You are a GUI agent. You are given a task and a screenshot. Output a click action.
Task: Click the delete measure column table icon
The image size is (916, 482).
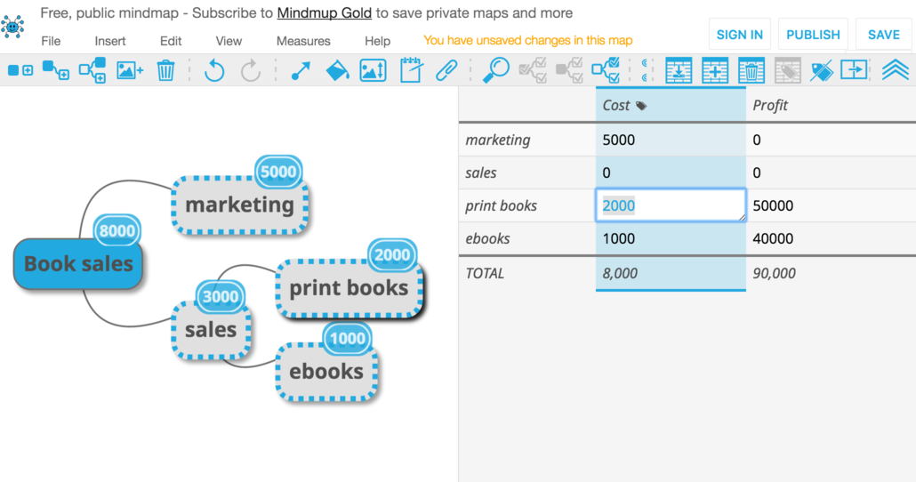click(x=751, y=70)
